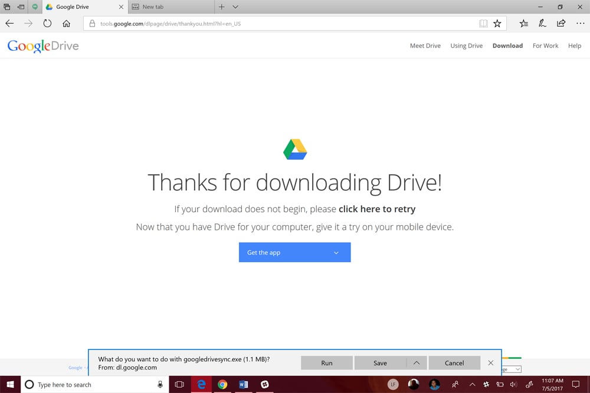Launch Google Chrome from taskbar
Viewport: 590px width, 393px height.
pos(222,384)
